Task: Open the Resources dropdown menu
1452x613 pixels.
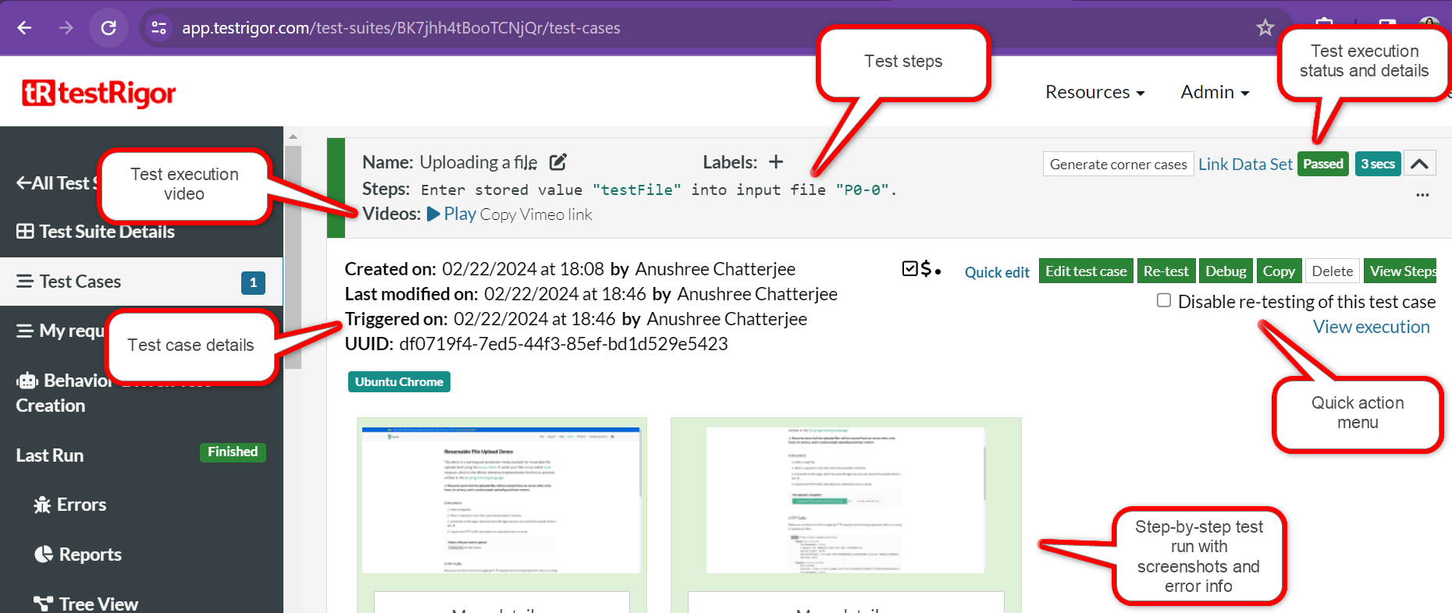Action: [x=1094, y=92]
